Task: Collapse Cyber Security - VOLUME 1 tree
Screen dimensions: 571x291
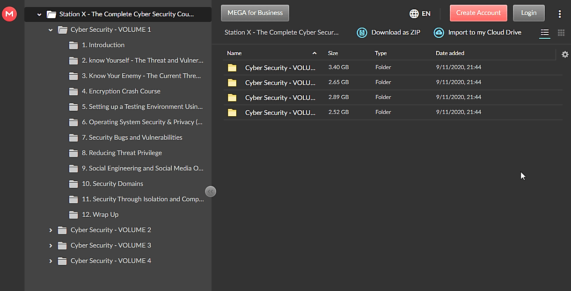Action: tap(51, 30)
